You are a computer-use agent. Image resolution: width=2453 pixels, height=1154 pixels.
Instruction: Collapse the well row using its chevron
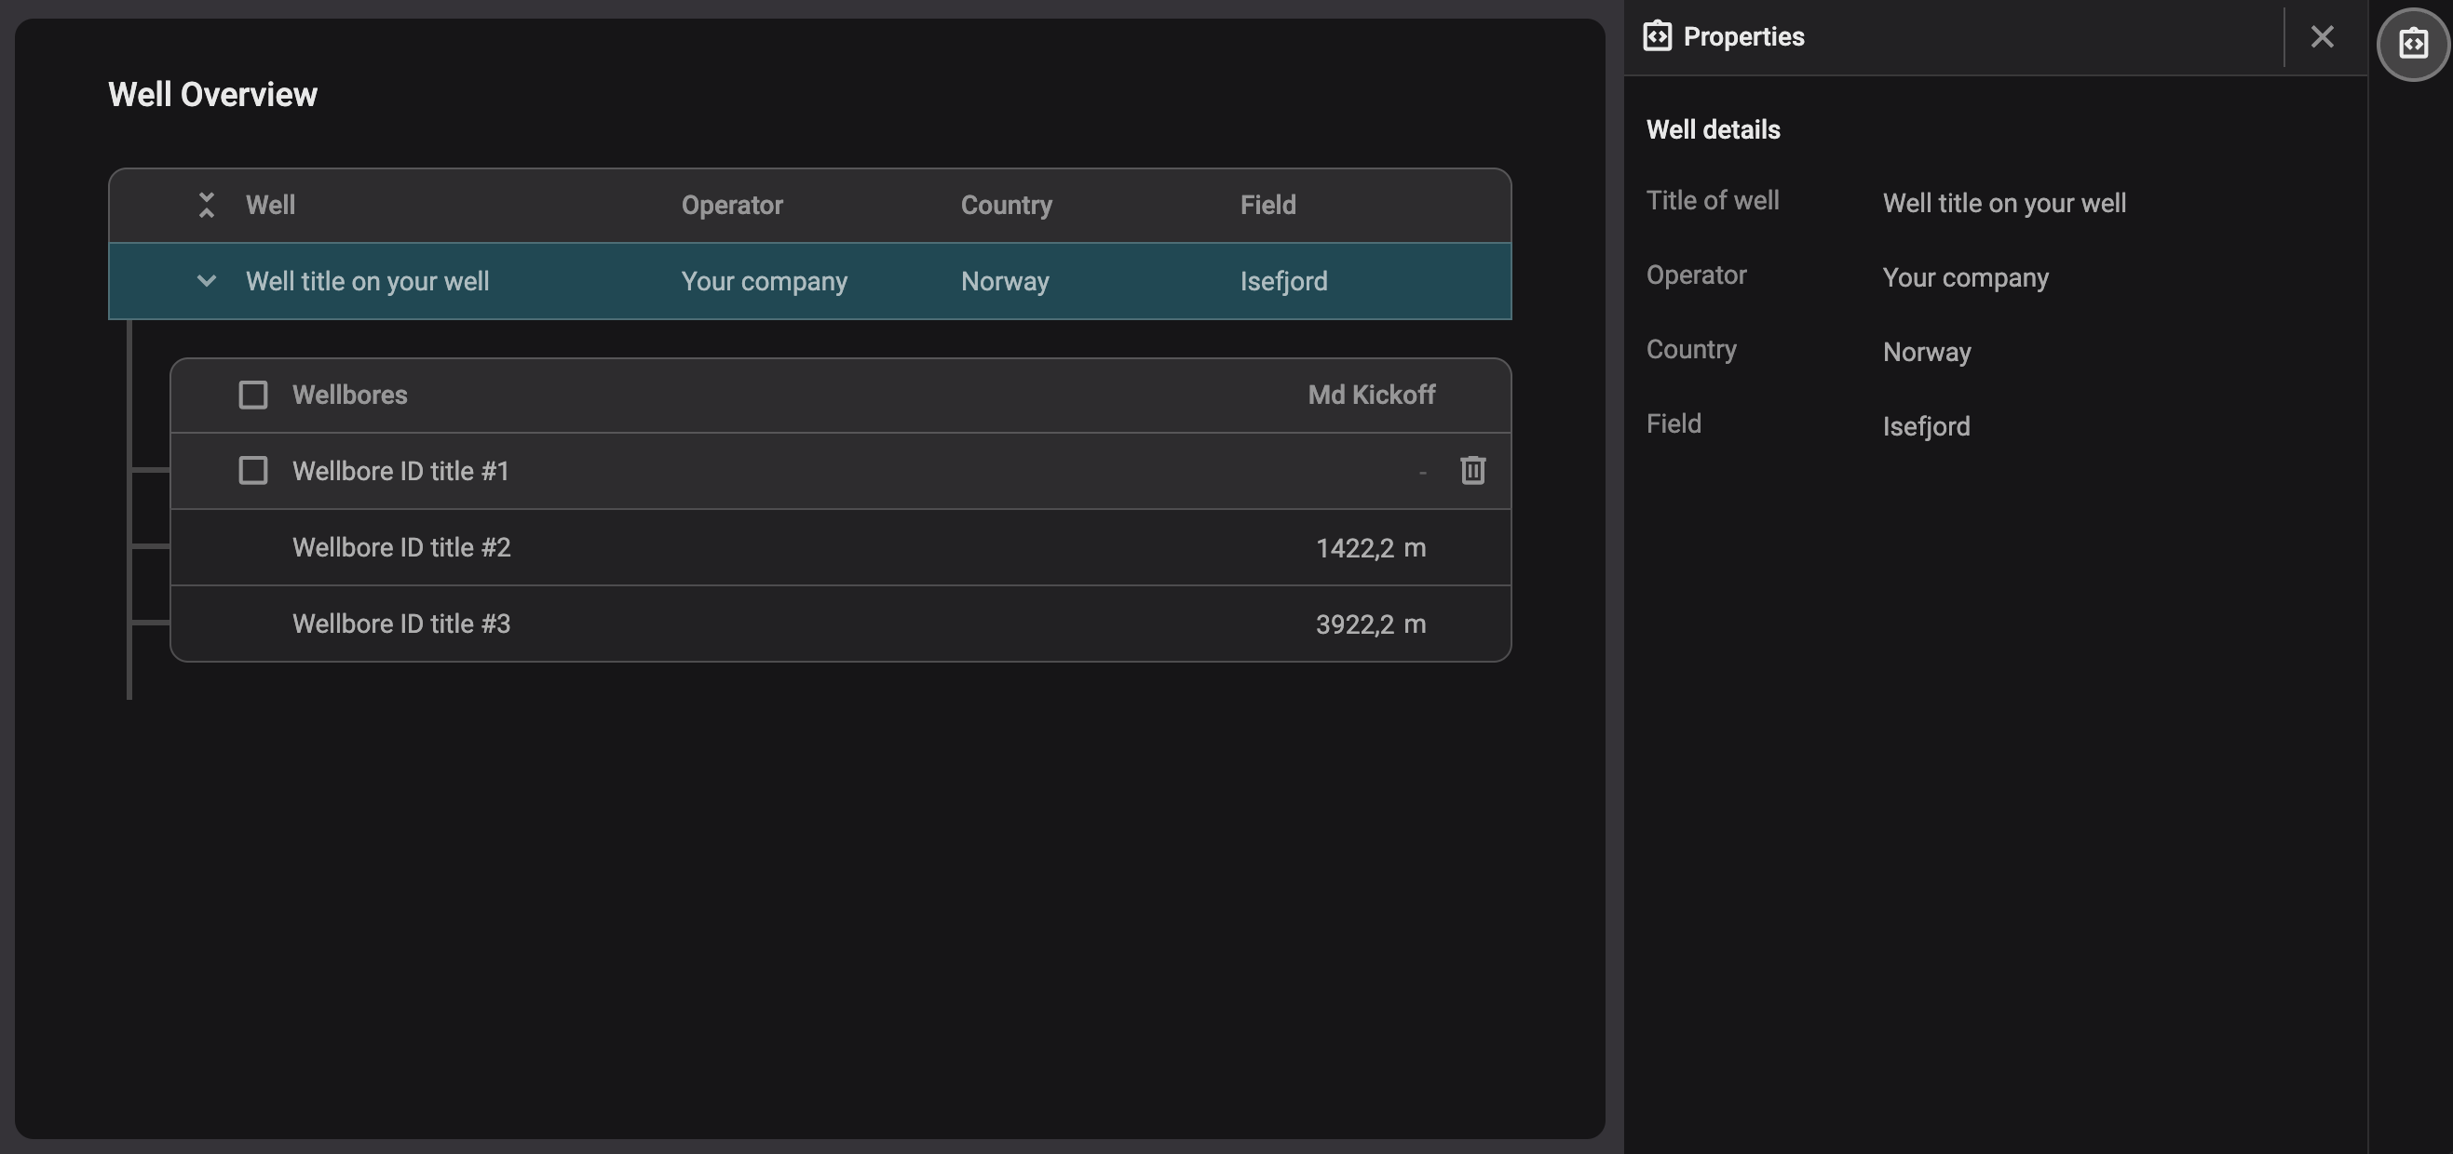(x=206, y=281)
